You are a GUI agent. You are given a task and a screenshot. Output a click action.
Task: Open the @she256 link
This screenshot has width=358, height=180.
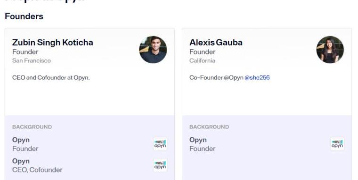click(x=257, y=77)
